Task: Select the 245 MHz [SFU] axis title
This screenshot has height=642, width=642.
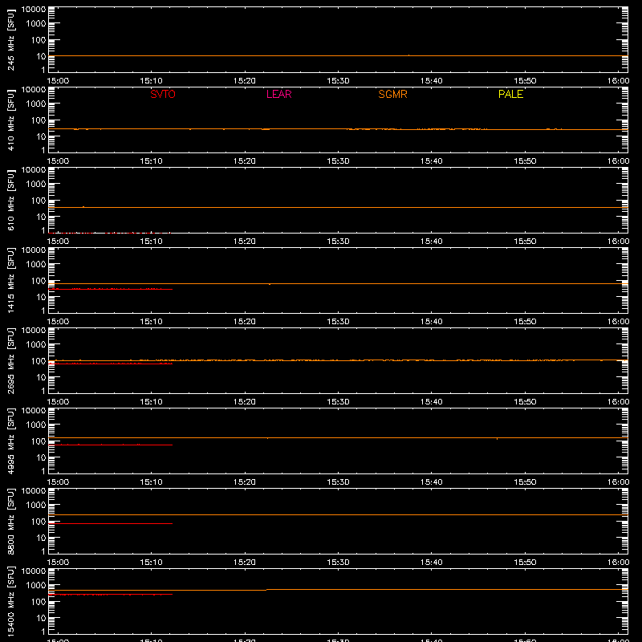Action: (10, 39)
